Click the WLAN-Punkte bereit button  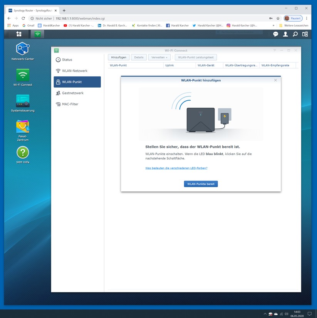point(201,184)
